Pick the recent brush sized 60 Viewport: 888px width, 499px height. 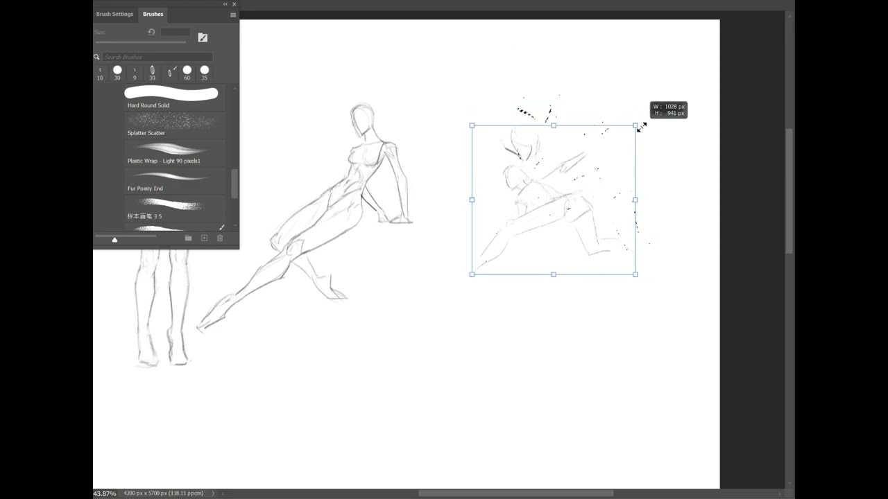pyautogui.click(x=187, y=73)
